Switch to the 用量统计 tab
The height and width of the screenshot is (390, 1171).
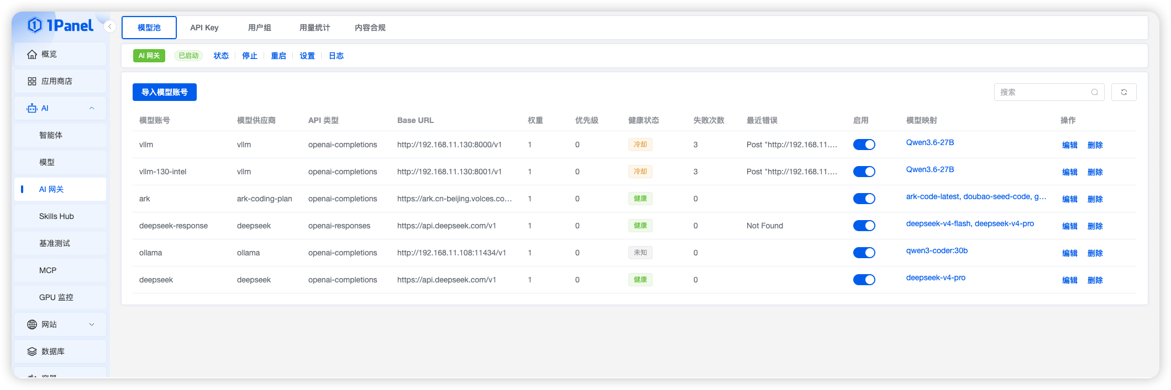[x=315, y=28]
